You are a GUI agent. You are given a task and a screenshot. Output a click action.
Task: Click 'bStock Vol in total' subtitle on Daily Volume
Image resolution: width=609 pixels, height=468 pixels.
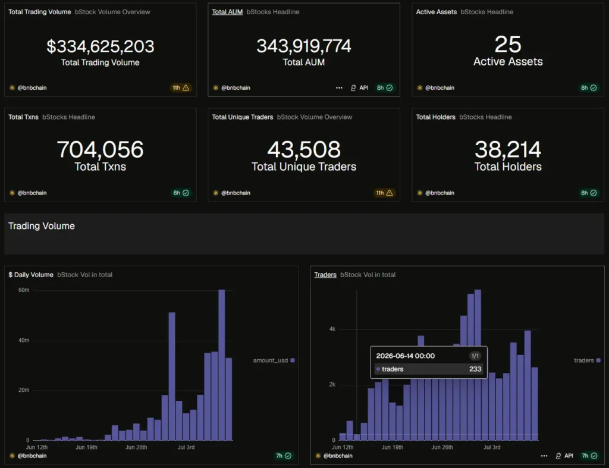coord(84,275)
